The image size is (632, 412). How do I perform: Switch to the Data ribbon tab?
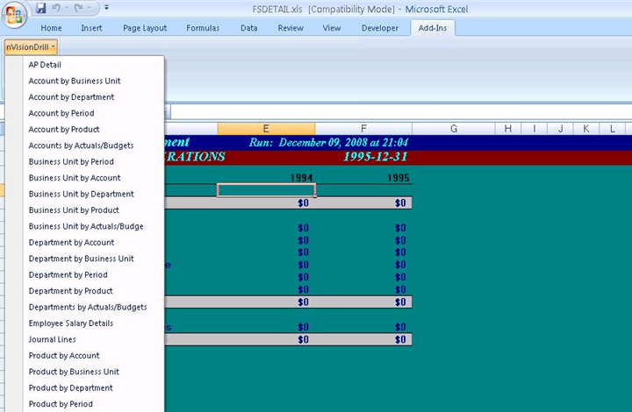248,28
